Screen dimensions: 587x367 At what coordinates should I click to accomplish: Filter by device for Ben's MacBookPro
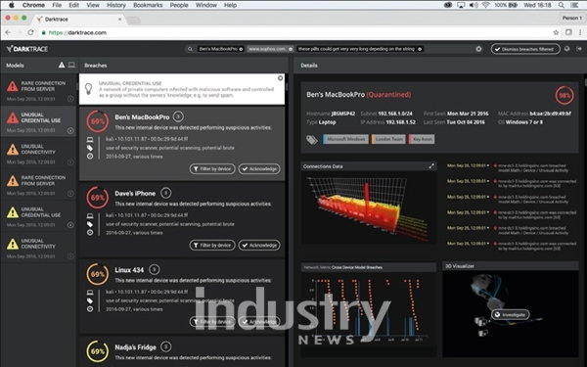coord(212,169)
